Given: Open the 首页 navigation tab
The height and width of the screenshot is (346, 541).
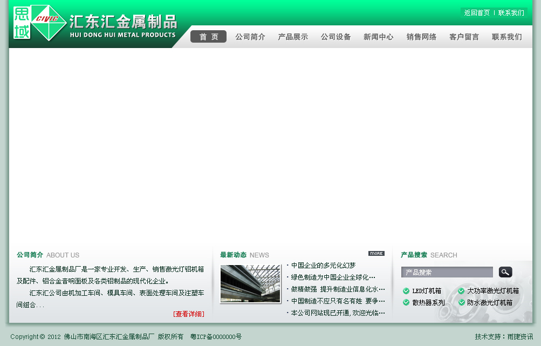Looking at the screenshot, I should point(209,37).
